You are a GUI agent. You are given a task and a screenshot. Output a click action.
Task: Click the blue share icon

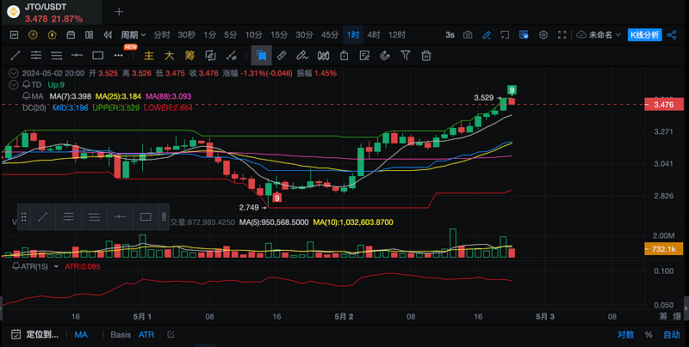(672, 35)
